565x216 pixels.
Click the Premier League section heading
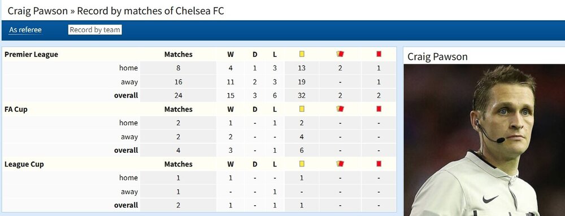tap(31, 54)
